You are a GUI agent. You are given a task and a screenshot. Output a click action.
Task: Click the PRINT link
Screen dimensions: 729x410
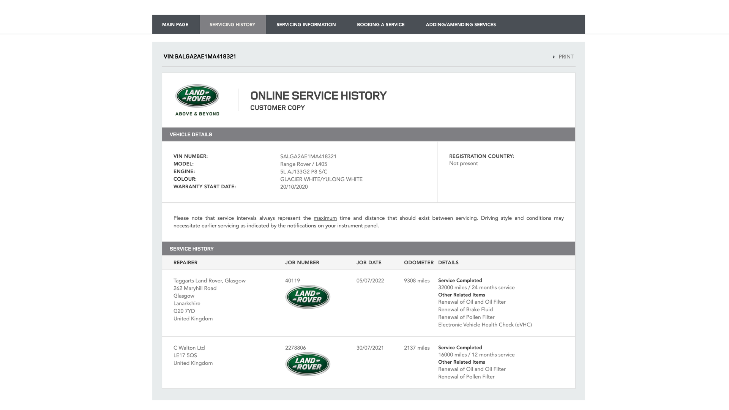click(x=566, y=57)
